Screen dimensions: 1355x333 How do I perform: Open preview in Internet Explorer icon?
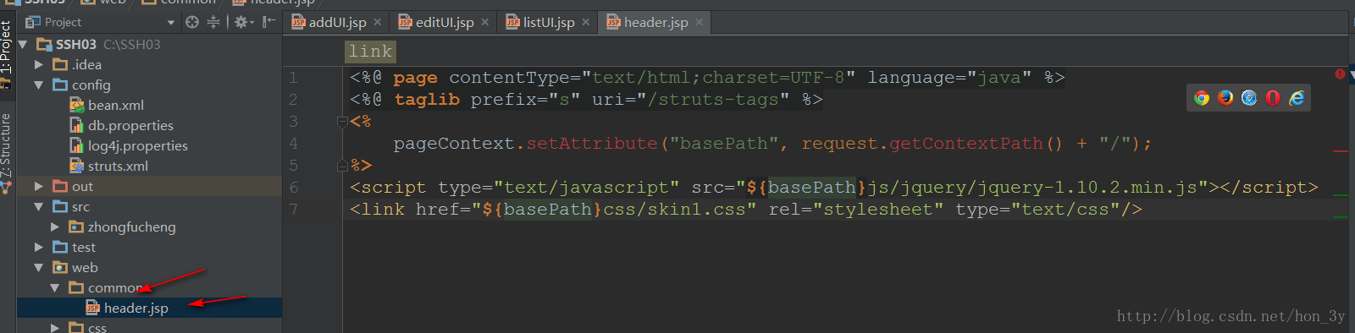(x=1297, y=98)
